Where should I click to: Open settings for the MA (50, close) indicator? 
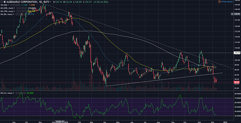point(19,14)
